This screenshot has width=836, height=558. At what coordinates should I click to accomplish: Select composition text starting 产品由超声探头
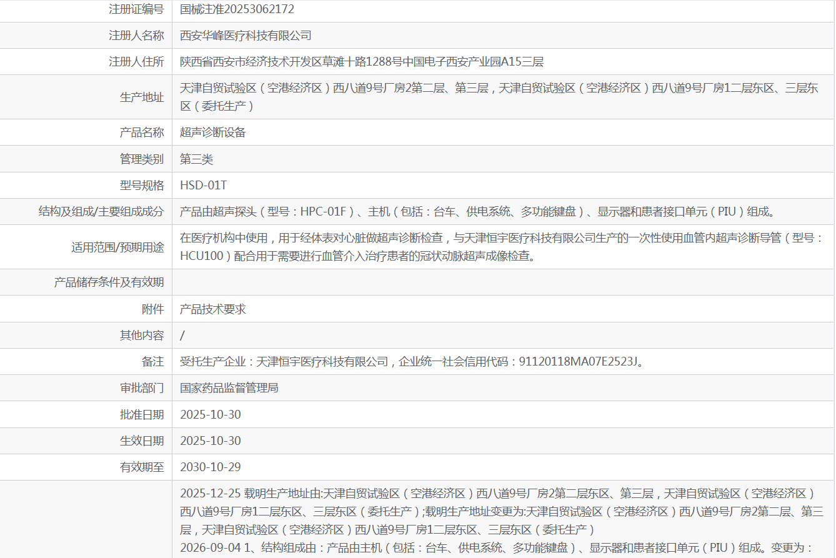click(x=478, y=212)
